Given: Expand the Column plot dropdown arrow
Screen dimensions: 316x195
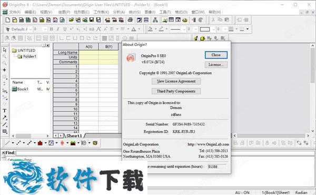Looking at the screenshot, I should tap(45, 143).
